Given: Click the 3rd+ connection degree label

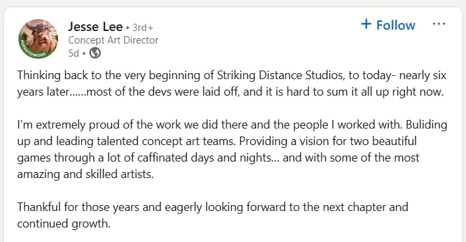Looking at the screenshot, I should tap(143, 28).
